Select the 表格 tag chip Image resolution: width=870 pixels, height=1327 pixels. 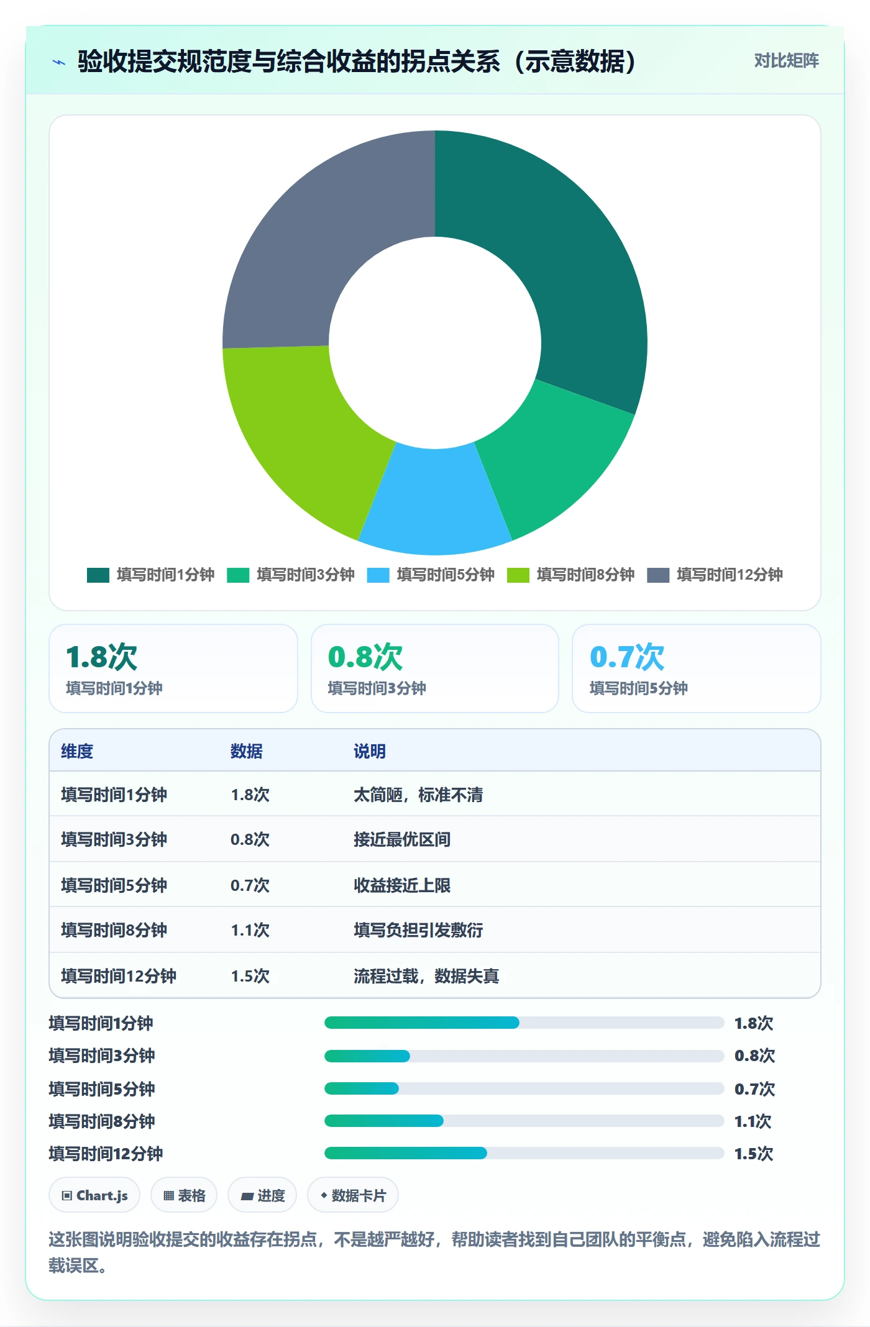point(184,1195)
